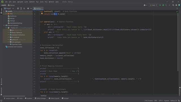Expand the Extended Definitions node
The height and width of the screenshot is (102, 181).
(x=8, y=35)
